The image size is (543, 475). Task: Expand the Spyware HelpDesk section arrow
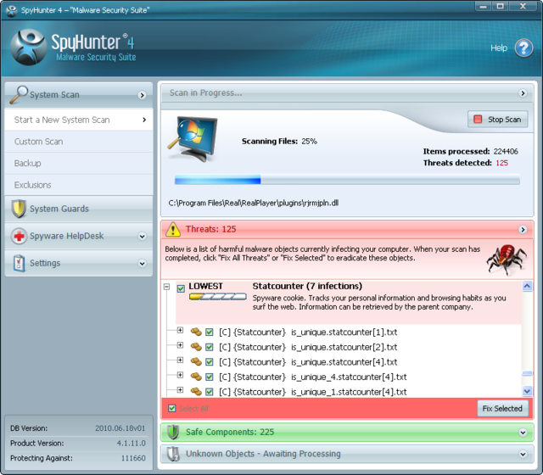point(142,237)
